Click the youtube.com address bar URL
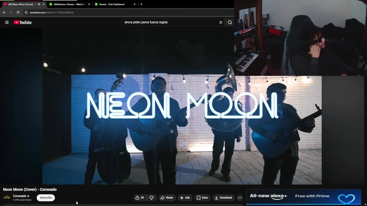Viewport: 367px width, 206px height. pyautogui.click(x=52, y=13)
